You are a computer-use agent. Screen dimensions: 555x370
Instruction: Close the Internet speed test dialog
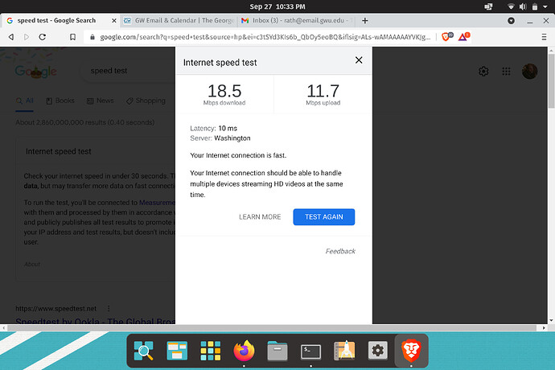click(x=359, y=60)
